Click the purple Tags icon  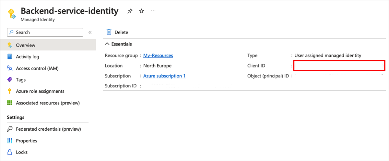[x=10, y=80]
